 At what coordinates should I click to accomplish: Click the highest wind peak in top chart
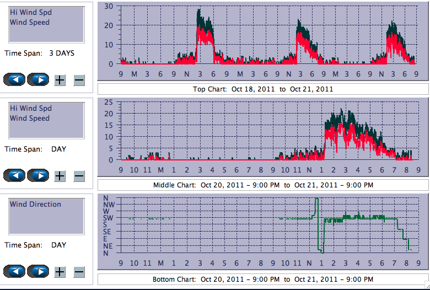pos(198,10)
